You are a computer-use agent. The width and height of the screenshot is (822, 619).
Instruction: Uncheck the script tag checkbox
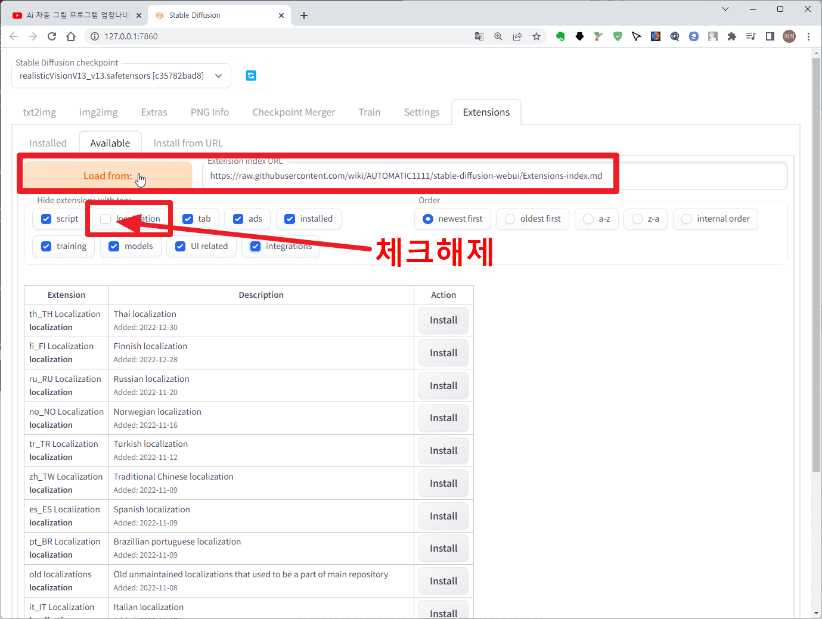click(x=46, y=219)
